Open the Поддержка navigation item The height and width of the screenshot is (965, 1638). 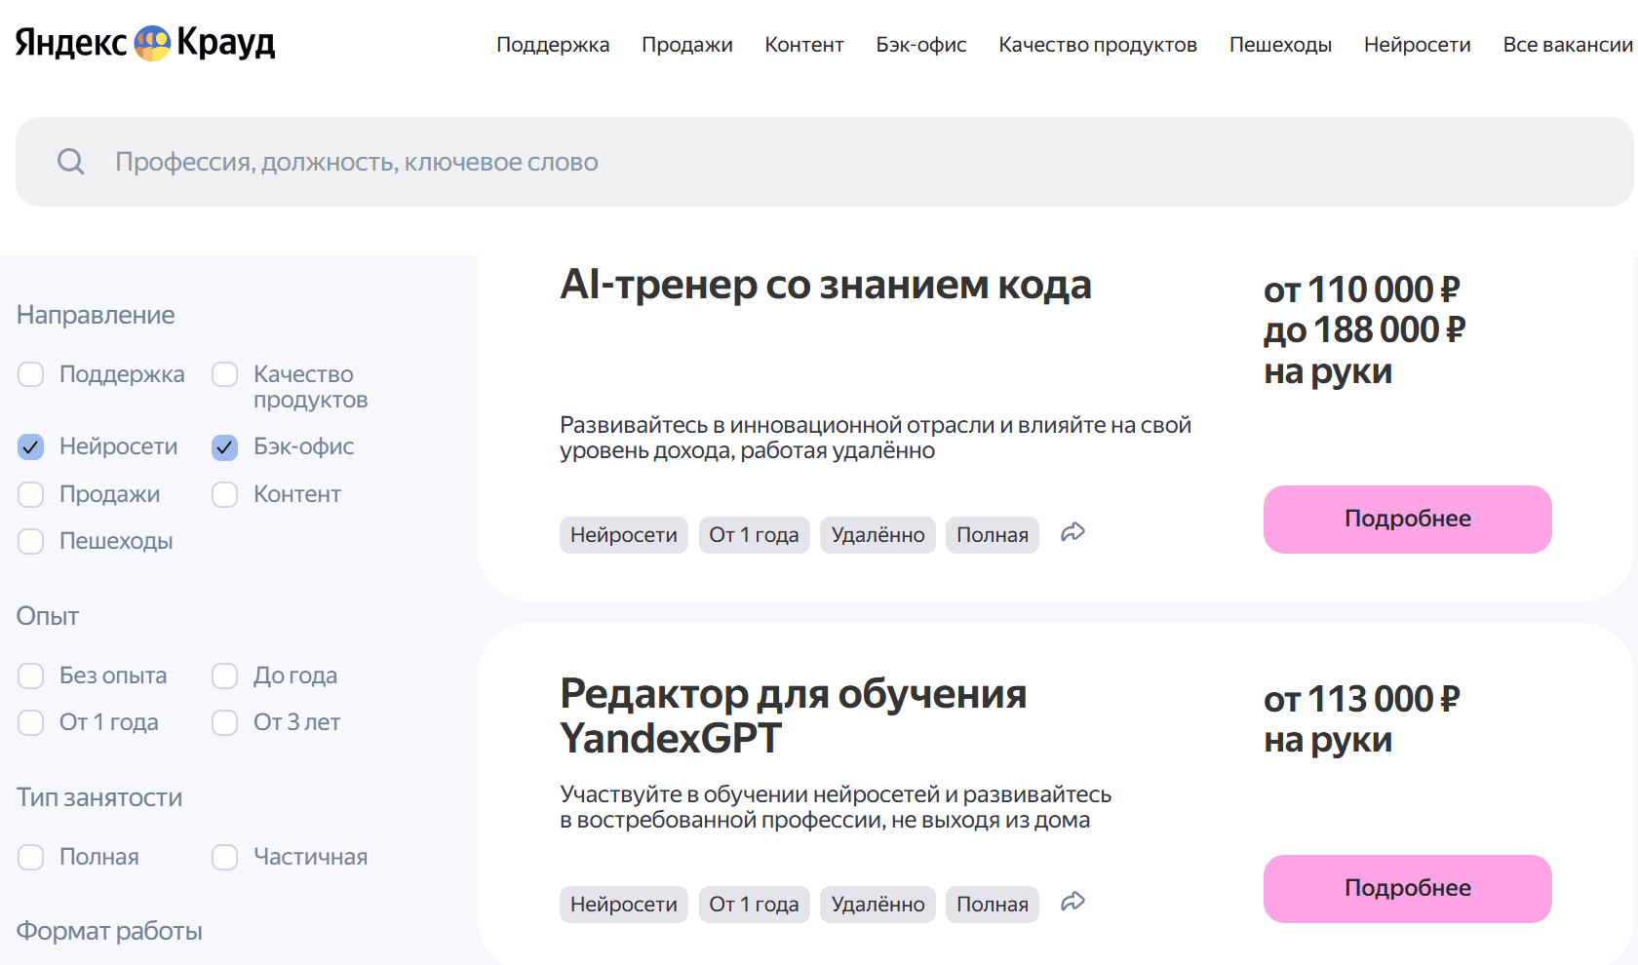click(x=553, y=45)
